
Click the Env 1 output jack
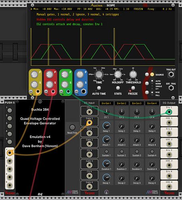[x=169, y=112]
